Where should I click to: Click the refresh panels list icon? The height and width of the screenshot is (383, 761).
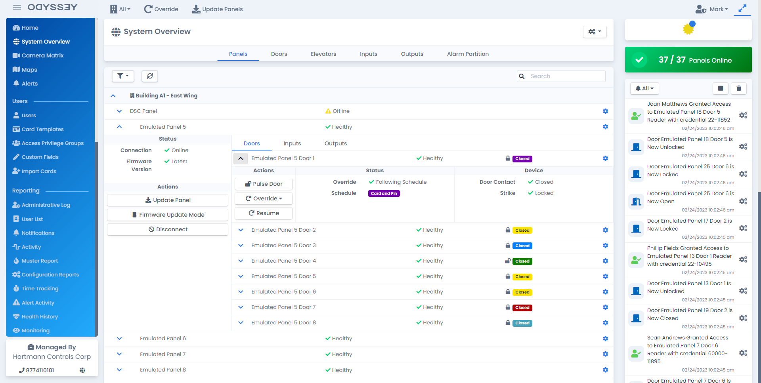coord(150,76)
